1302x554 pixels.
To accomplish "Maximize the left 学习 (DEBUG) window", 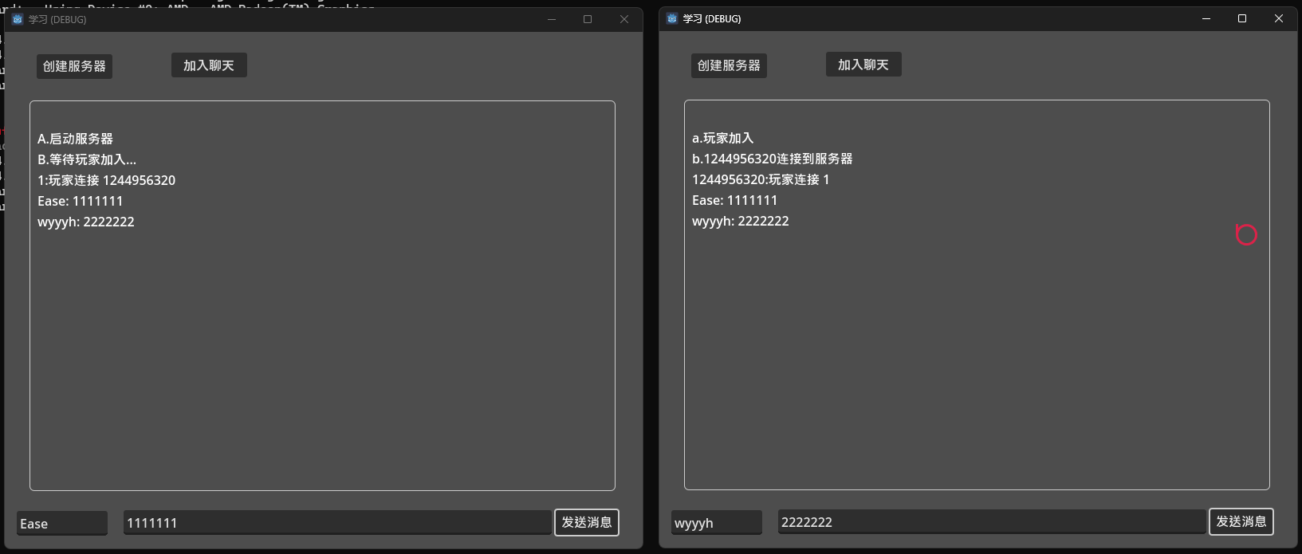I will pos(588,19).
